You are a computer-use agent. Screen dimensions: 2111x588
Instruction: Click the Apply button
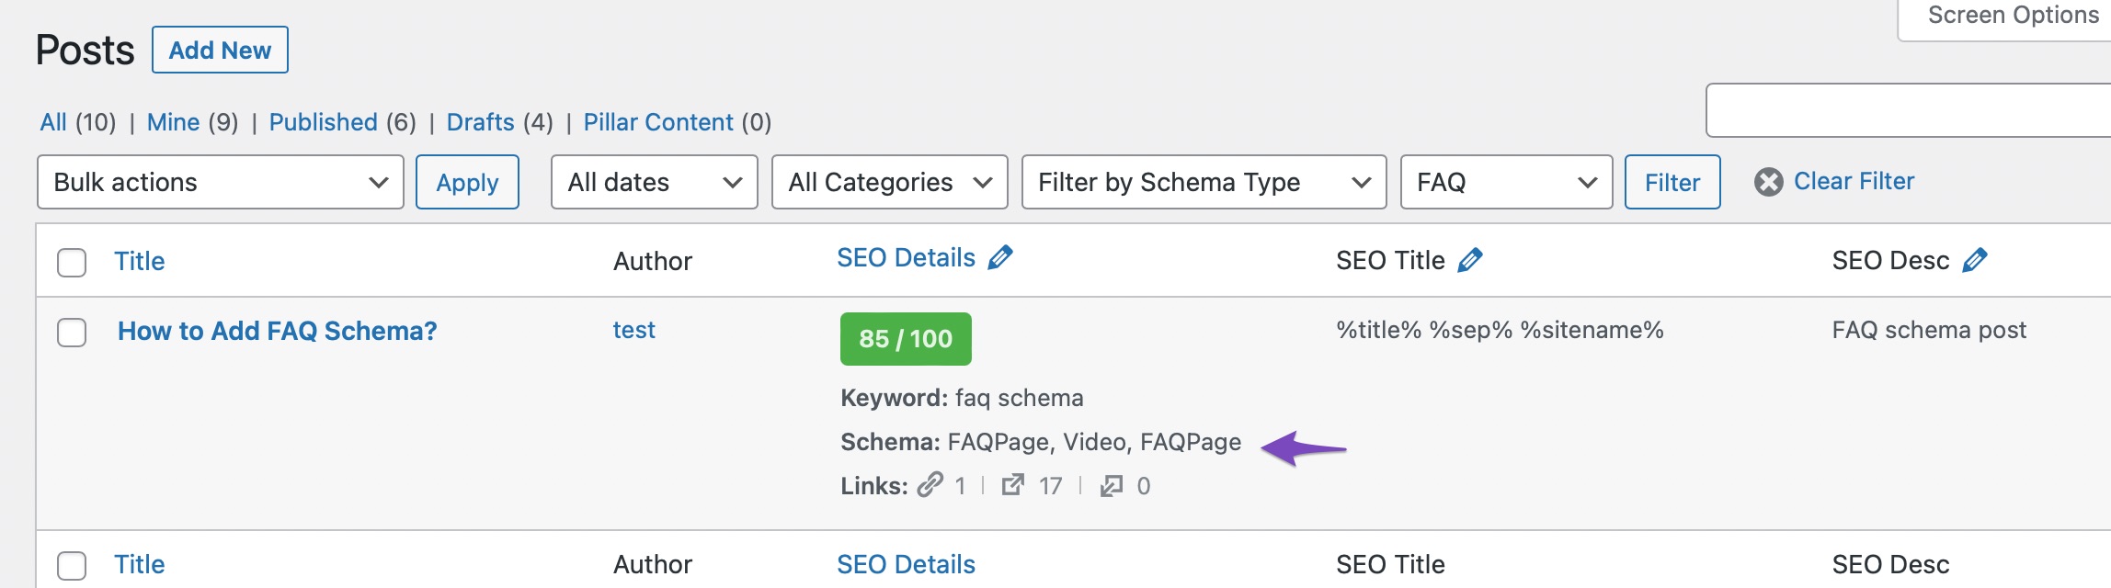tap(467, 182)
